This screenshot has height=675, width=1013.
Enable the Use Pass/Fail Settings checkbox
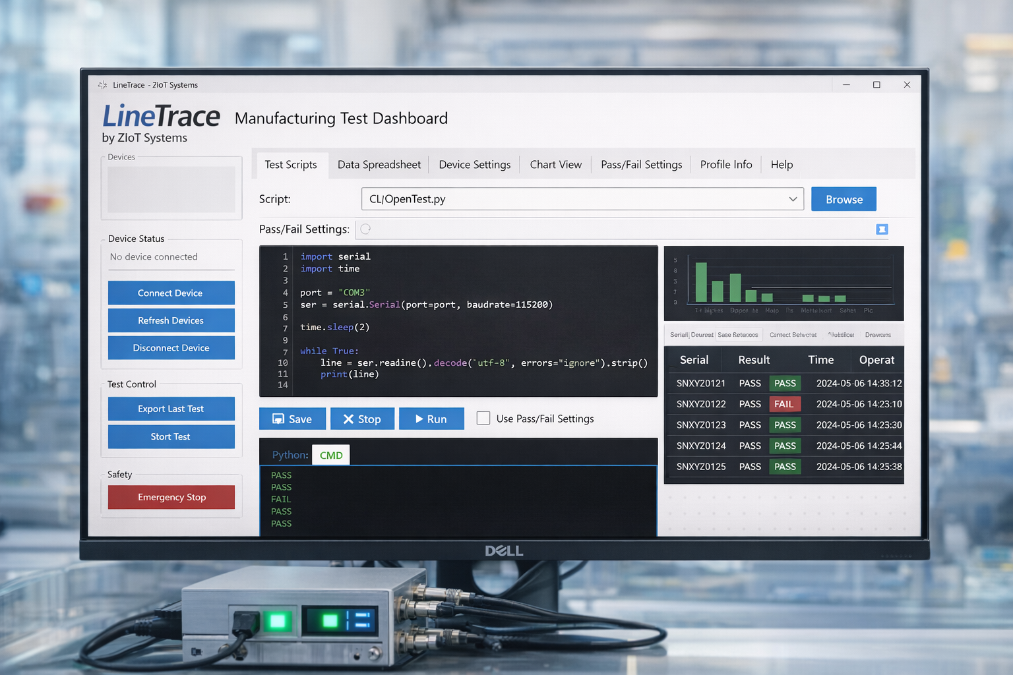coord(483,418)
